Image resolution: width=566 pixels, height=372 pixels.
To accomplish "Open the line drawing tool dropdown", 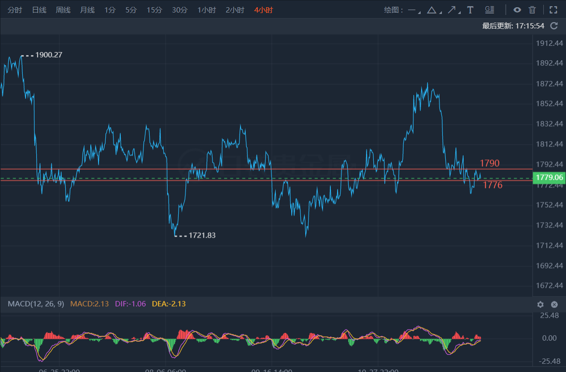I will coord(414,10).
